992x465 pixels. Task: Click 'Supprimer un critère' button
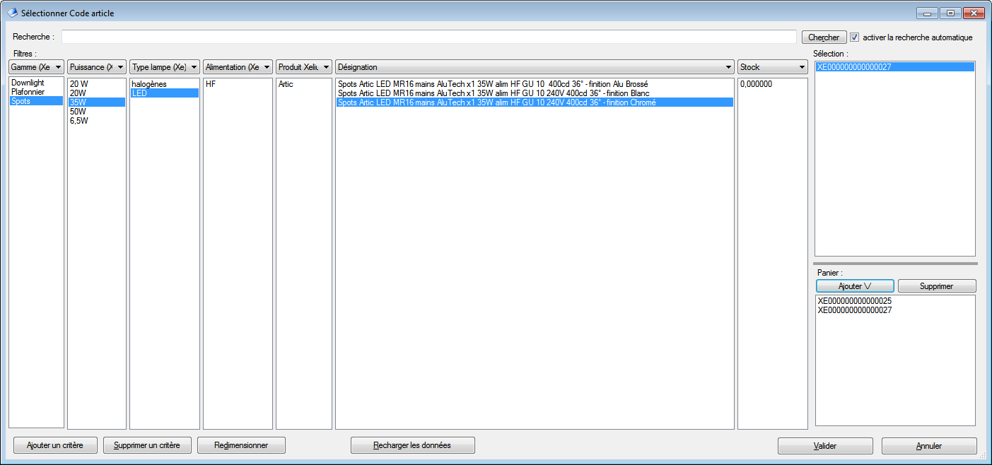tap(147, 445)
